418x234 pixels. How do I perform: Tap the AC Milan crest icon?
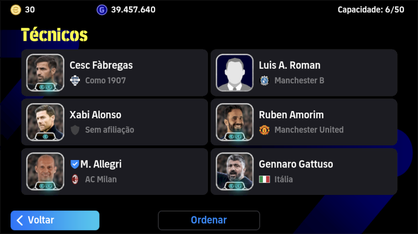75,179
